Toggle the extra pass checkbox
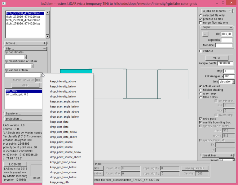 click(201, 119)
